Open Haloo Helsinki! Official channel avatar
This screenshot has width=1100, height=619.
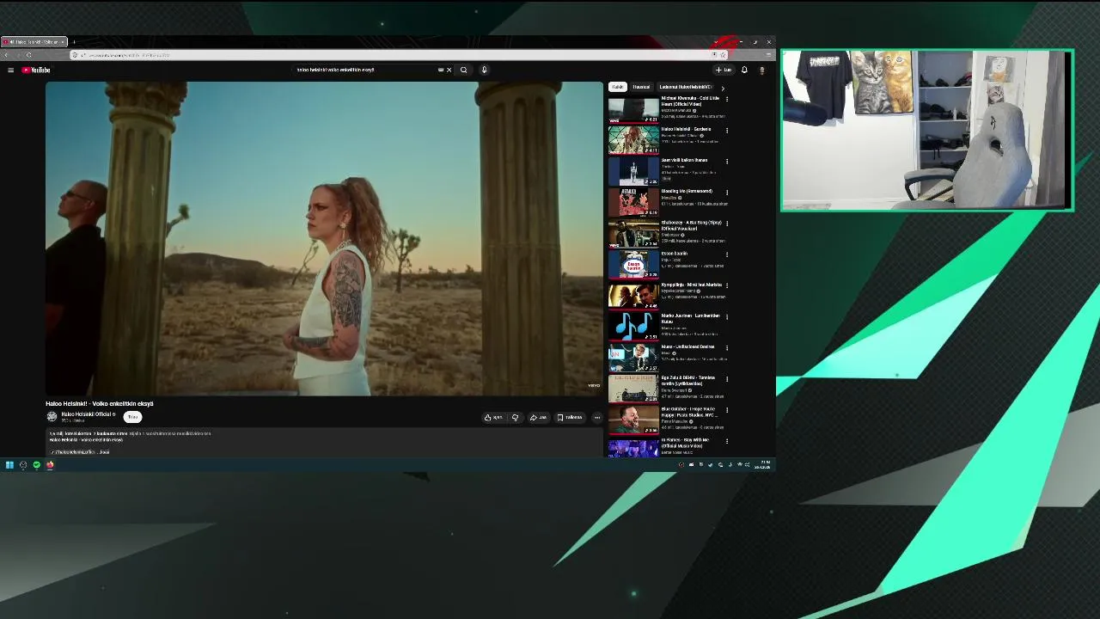52,417
